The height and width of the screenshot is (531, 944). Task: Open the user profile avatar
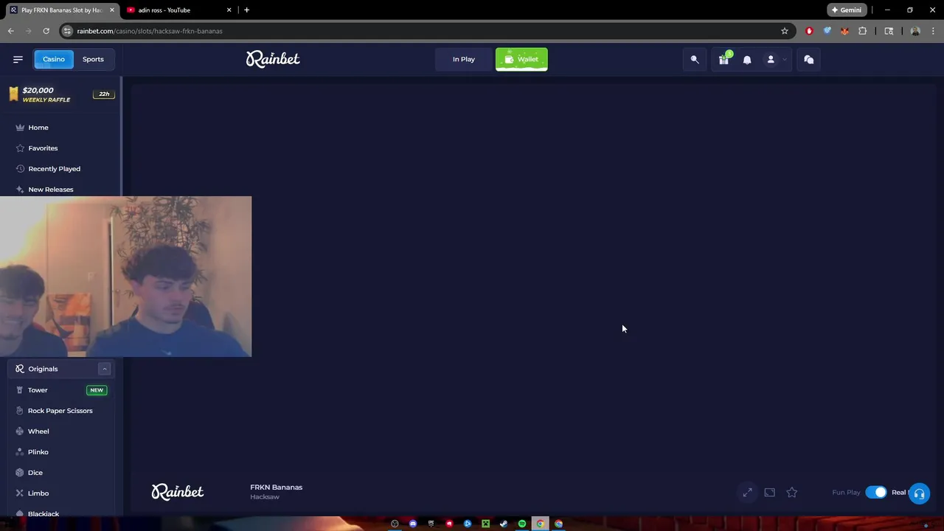[x=771, y=59]
